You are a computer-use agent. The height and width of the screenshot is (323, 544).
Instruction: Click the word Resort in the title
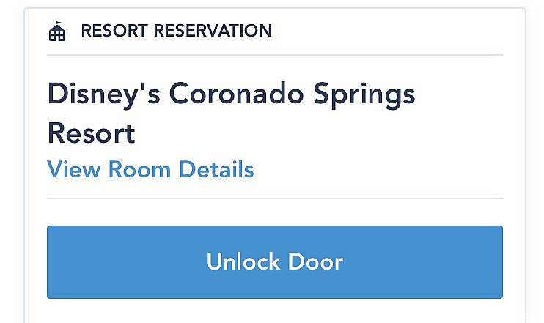tap(91, 133)
